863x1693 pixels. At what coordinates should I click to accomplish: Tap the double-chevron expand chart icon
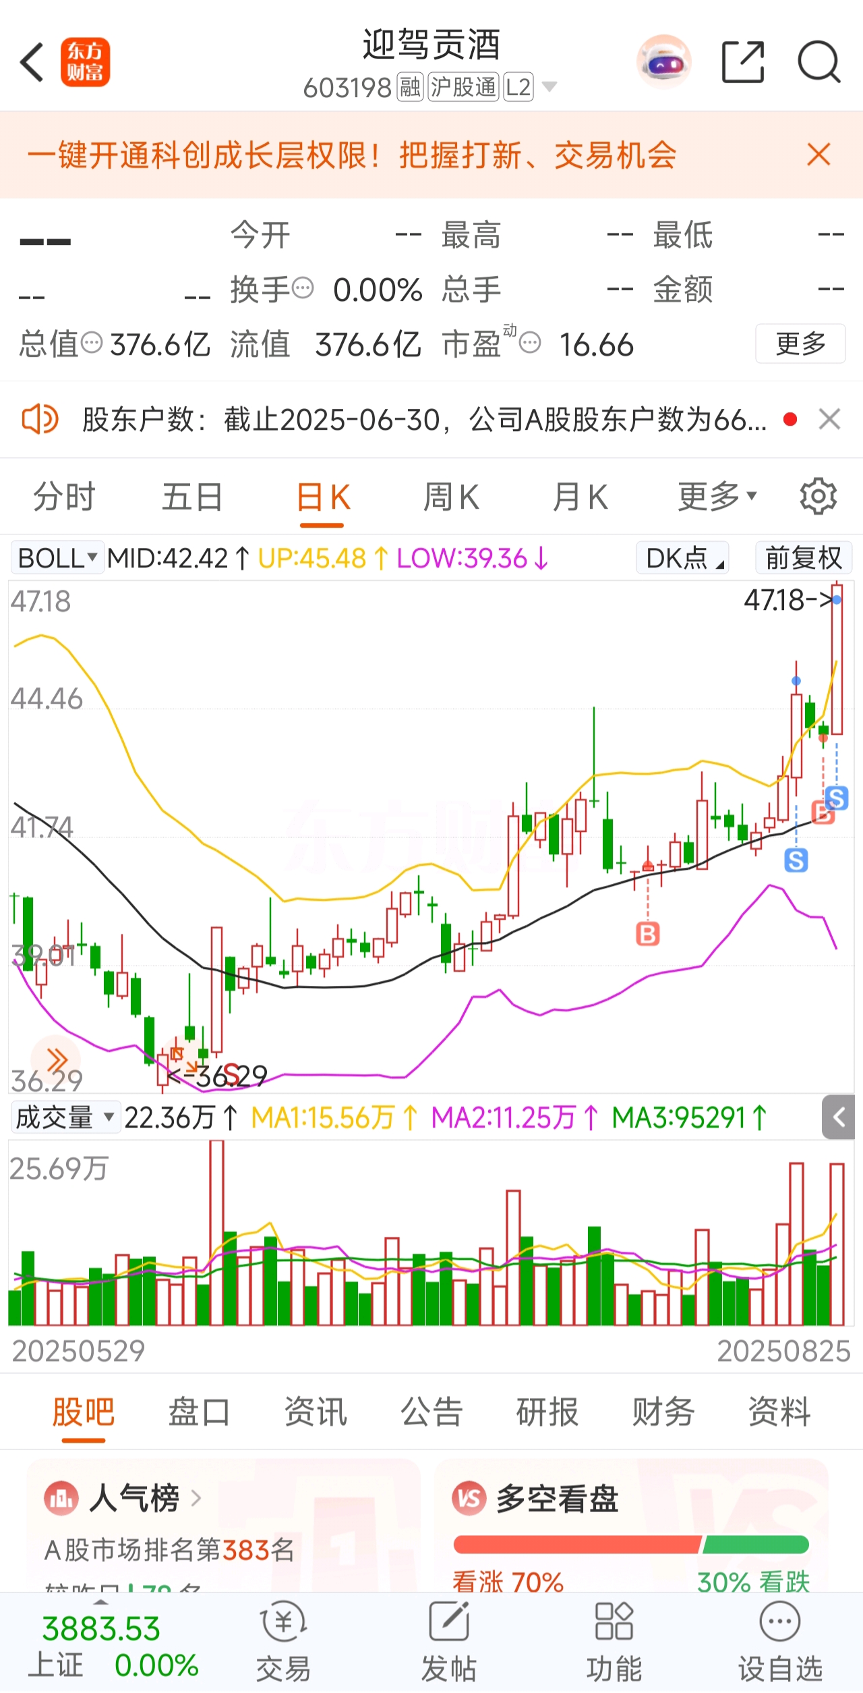click(57, 1060)
